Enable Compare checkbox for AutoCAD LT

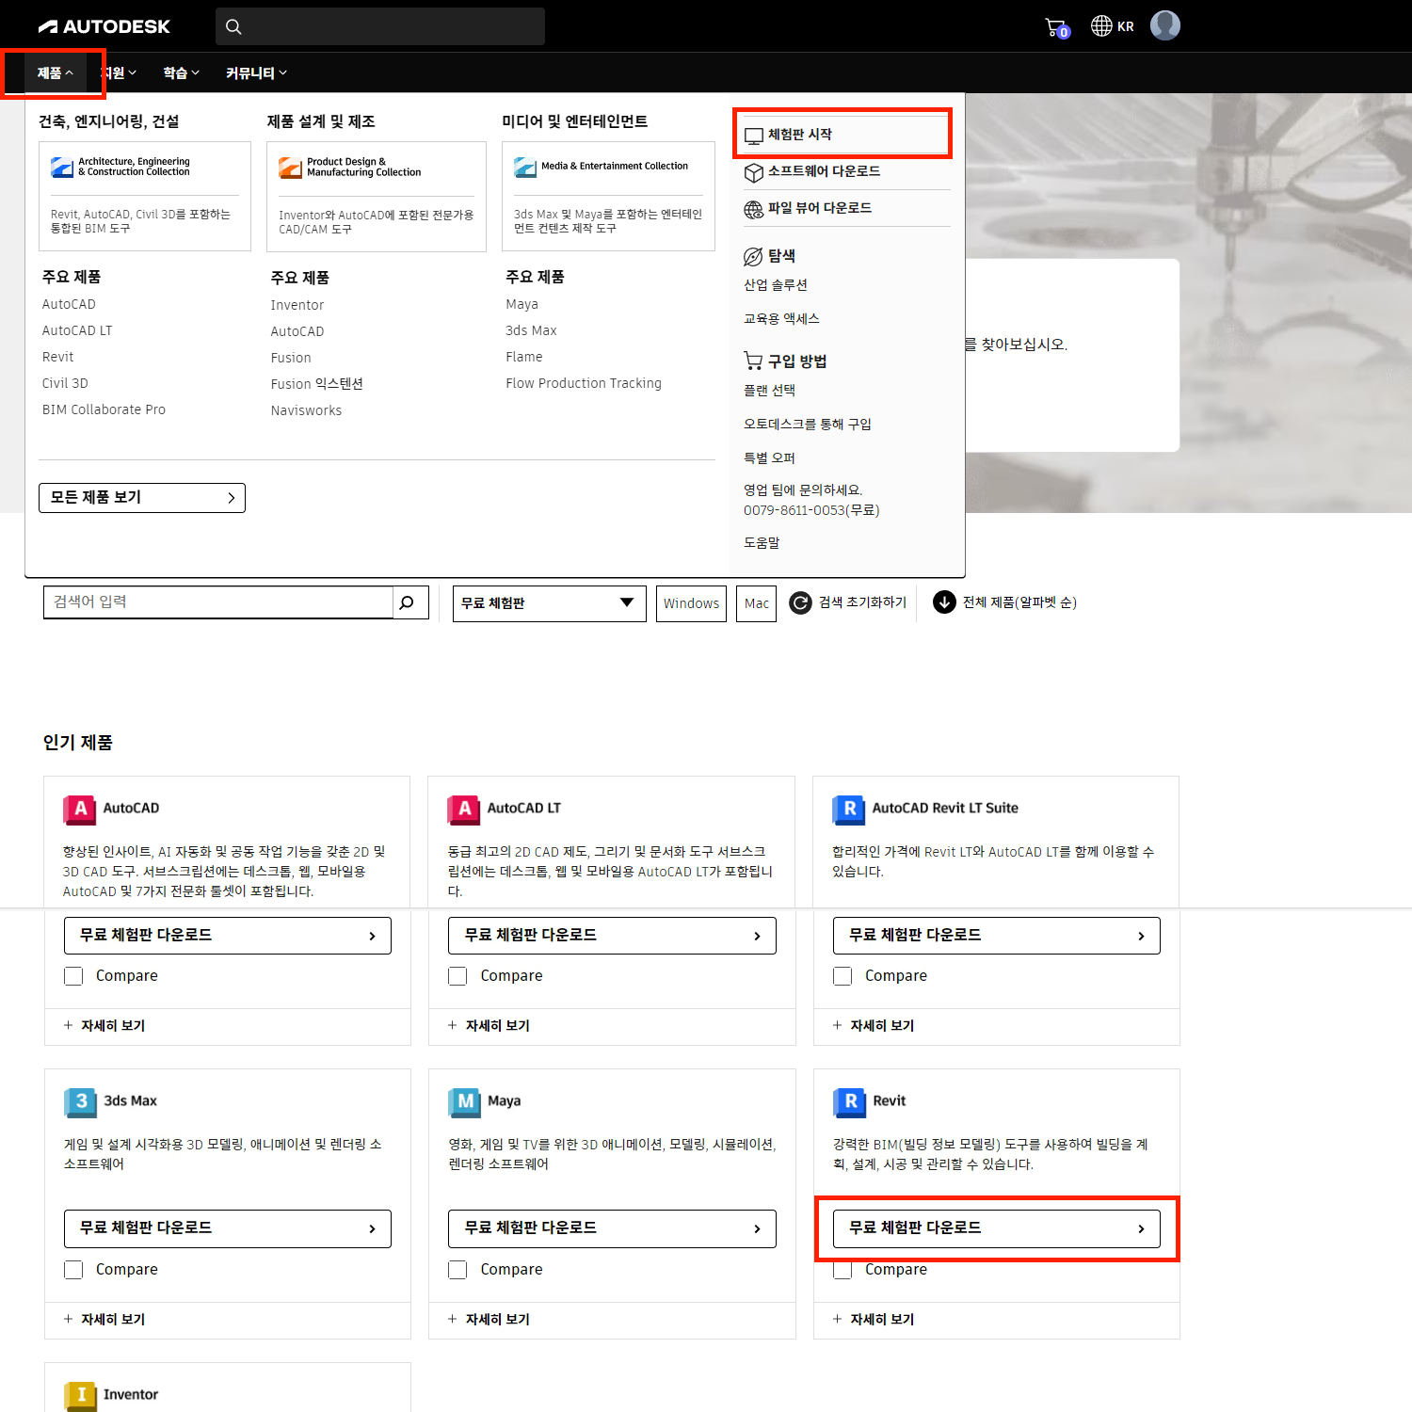tap(457, 976)
